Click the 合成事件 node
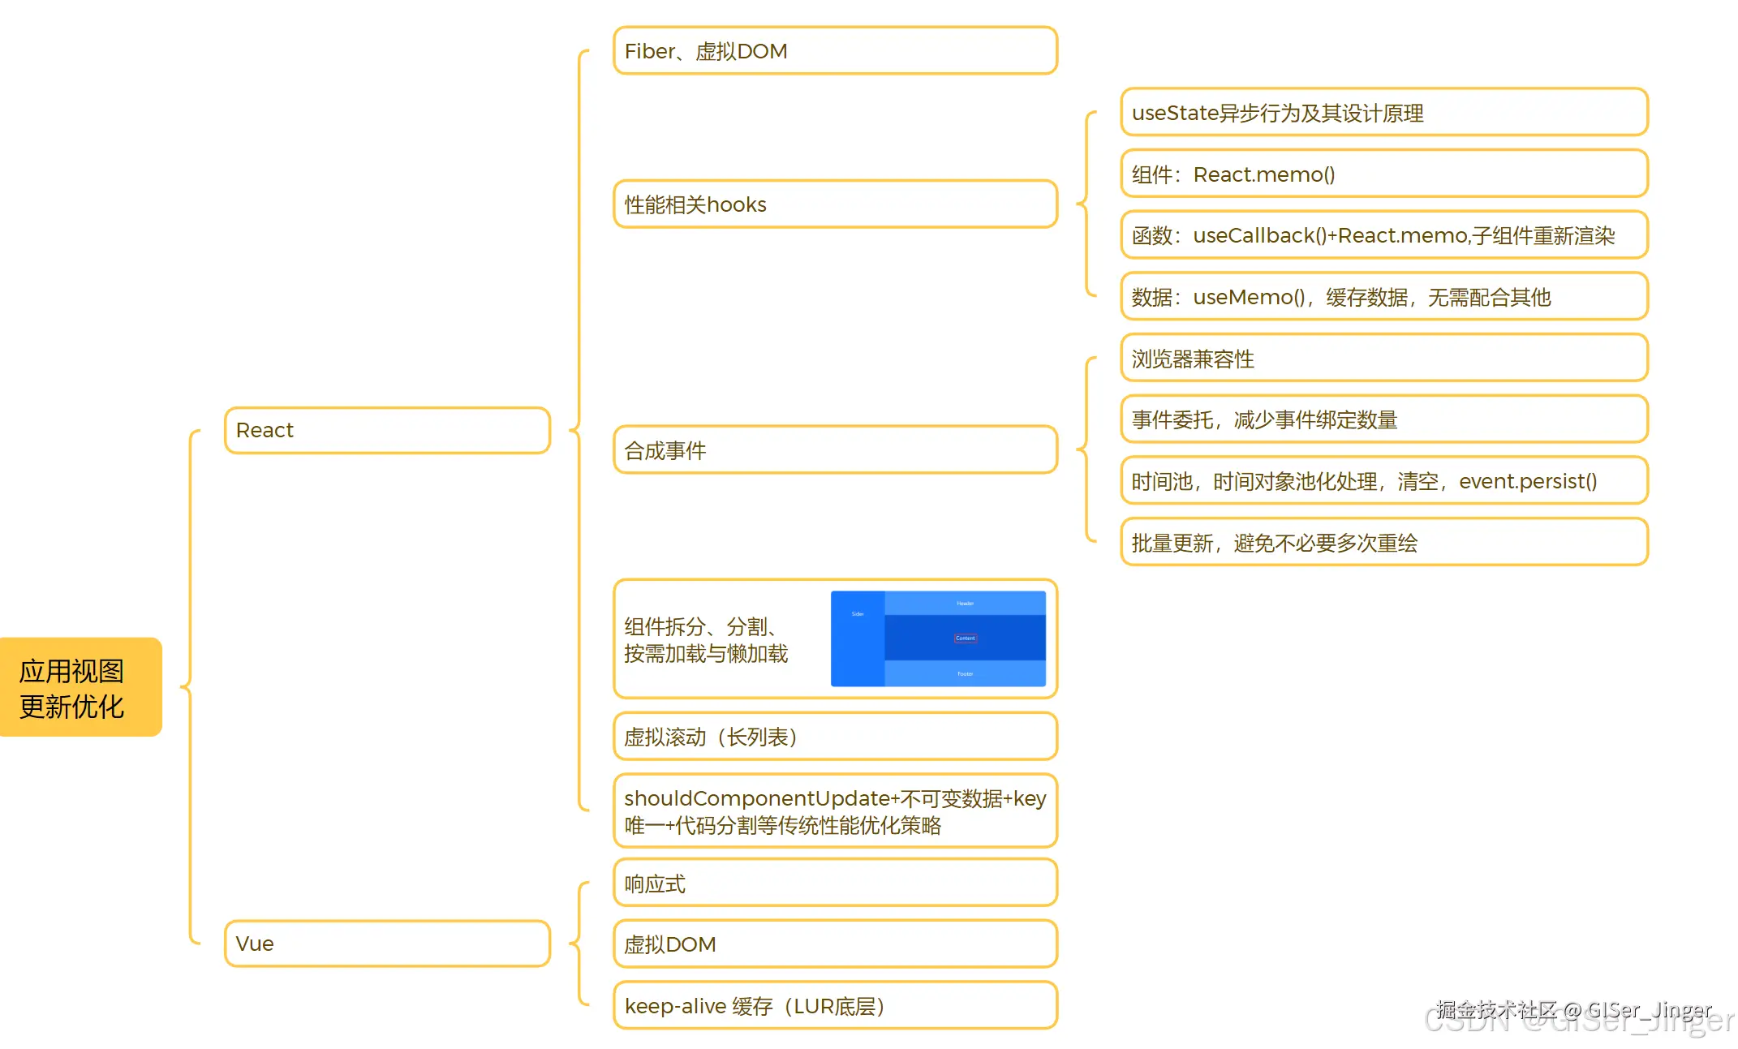 click(834, 450)
